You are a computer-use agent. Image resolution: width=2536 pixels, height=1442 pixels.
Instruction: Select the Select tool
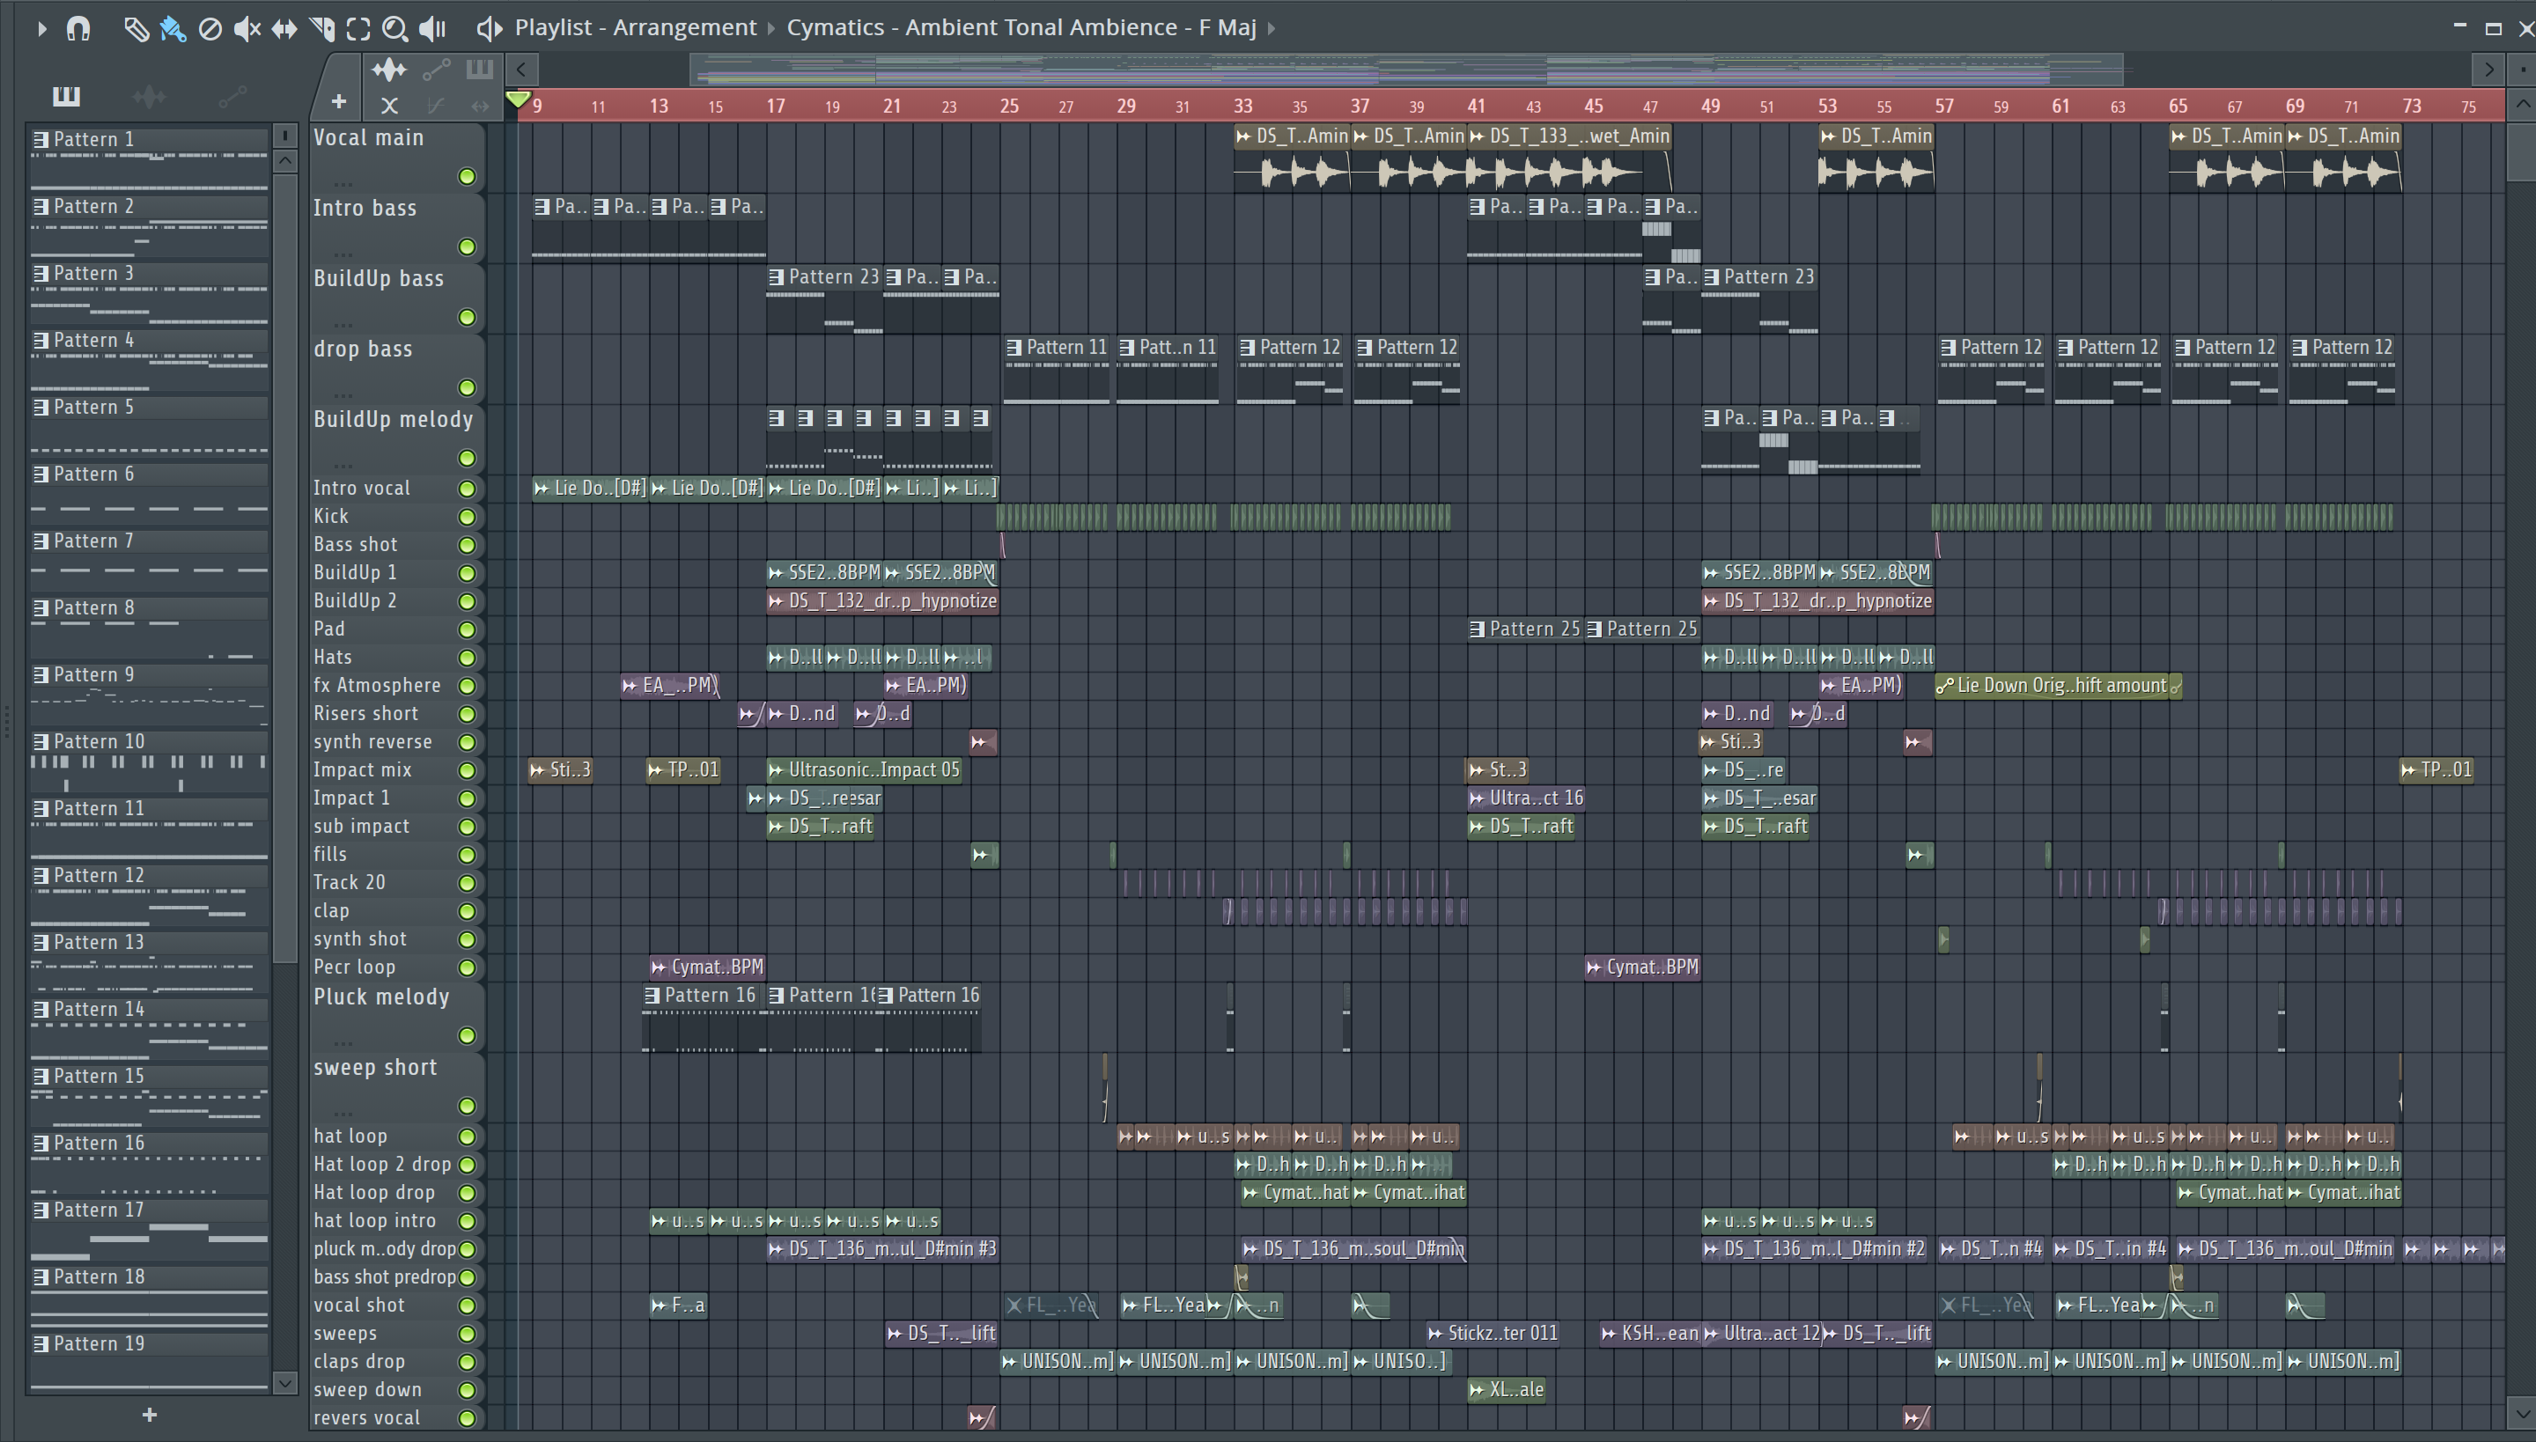click(x=358, y=29)
